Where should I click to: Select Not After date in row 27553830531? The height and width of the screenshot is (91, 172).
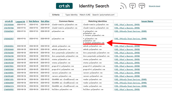pyautogui.click(x=45, y=46)
